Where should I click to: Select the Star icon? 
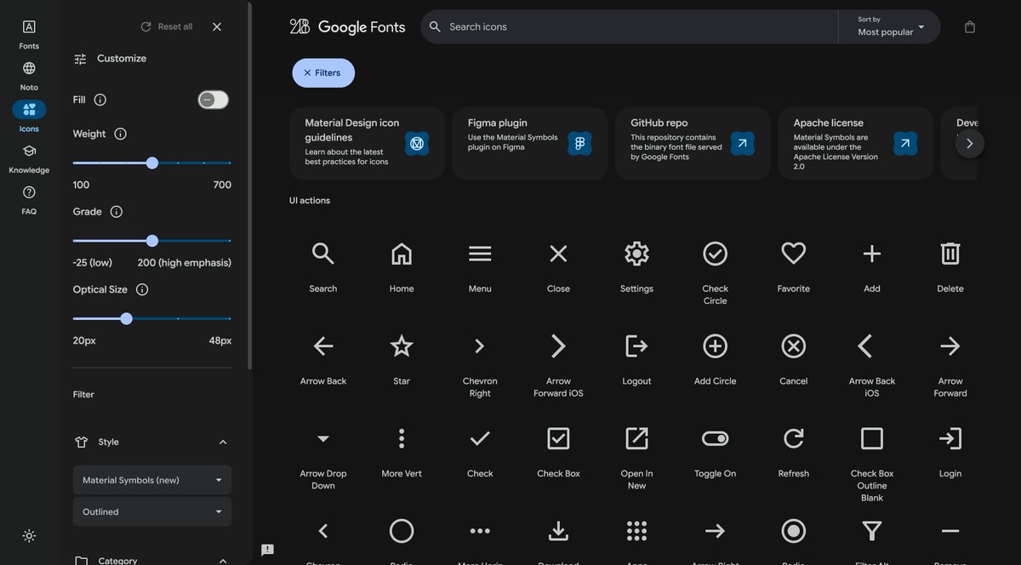402,346
